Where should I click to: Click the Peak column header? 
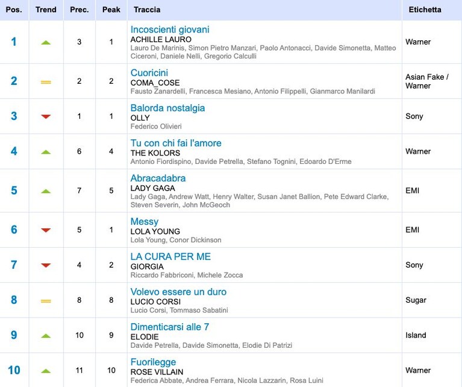pos(111,10)
